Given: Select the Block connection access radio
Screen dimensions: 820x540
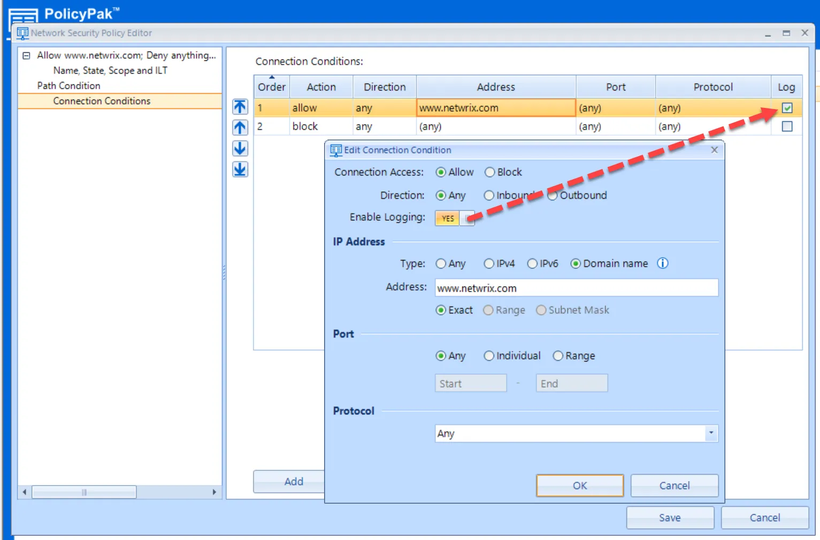Looking at the screenshot, I should click(489, 172).
